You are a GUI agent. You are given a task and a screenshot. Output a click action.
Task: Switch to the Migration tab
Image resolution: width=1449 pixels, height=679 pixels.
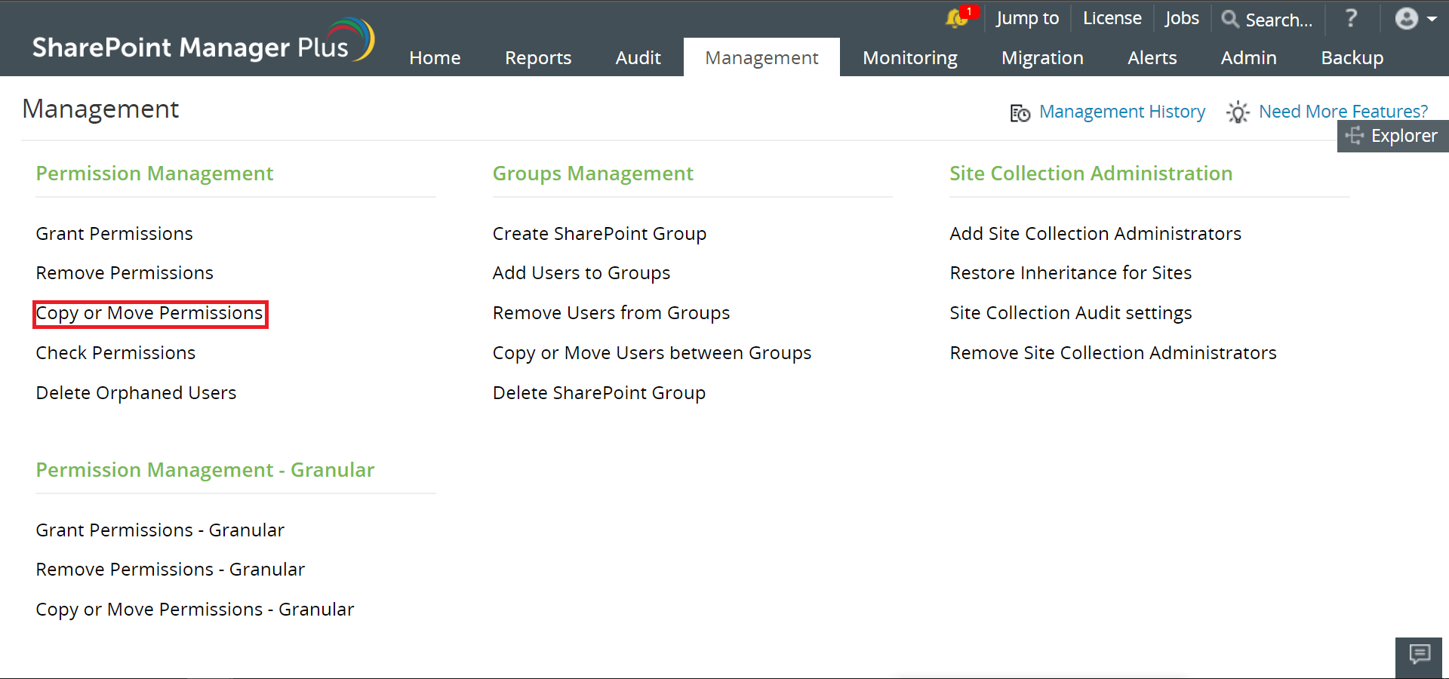click(1042, 57)
